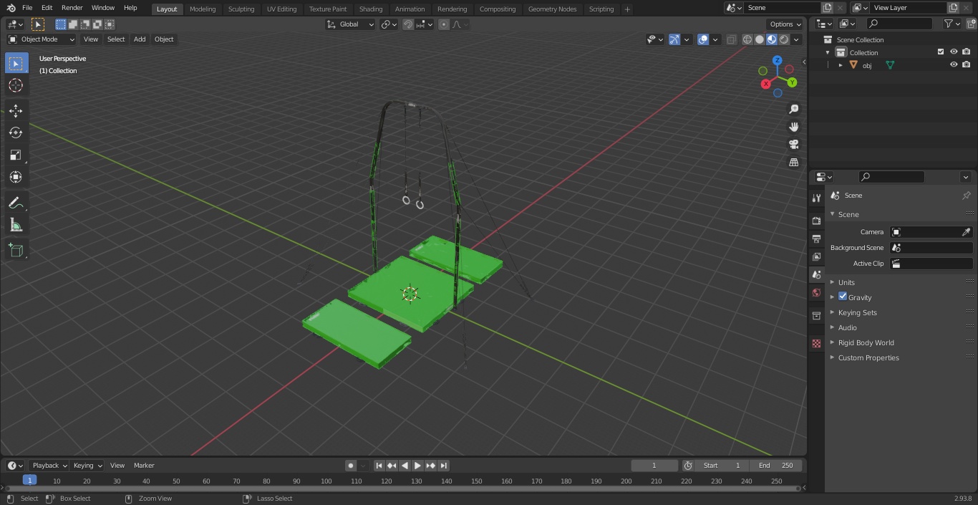
Task: Activate the Rotate tool
Action: pos(16,133)
